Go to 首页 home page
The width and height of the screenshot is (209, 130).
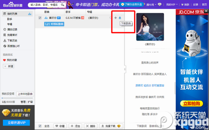click(x=204, y=5)
